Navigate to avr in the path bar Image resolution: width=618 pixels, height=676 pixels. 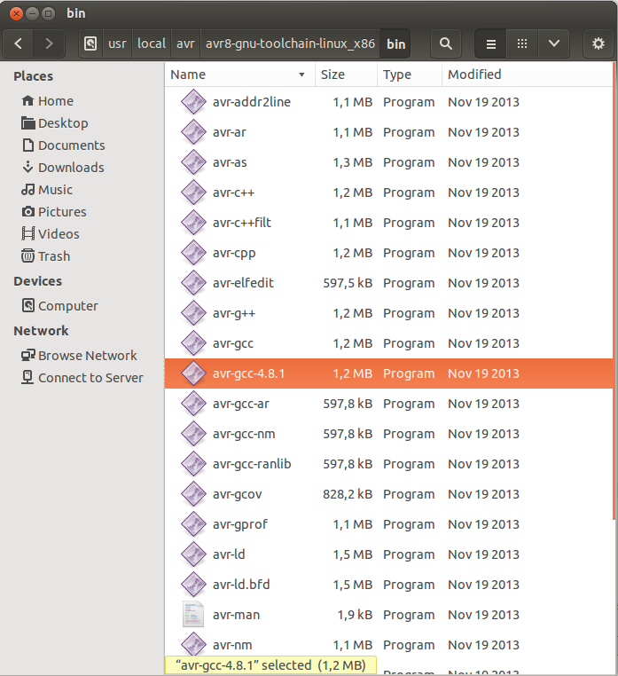coord(185,43)
